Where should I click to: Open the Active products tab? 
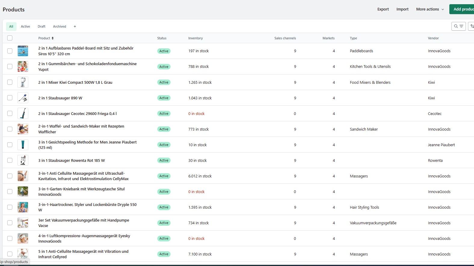(x=25, y=26)
